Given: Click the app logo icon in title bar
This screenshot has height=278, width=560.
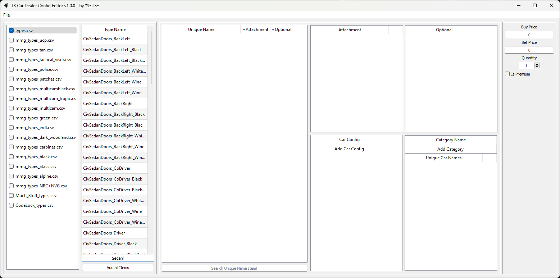Looking at the screenshot, I should (x=6, y=5).
